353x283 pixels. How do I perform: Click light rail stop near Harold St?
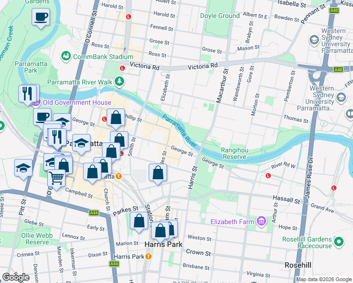[128, 17]
